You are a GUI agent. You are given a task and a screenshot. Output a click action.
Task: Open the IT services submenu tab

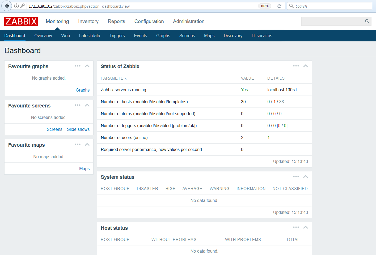coord(262,36)
